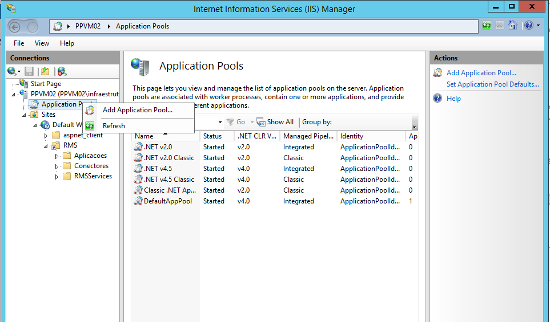550x322 pixels.
Task: Click the Home icon in the address bar
Action: point(513,26)
